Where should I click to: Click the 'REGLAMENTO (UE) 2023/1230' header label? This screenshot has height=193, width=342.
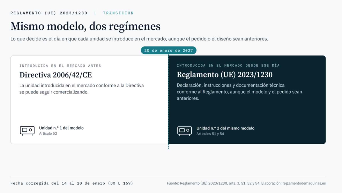tap(49, 13)
